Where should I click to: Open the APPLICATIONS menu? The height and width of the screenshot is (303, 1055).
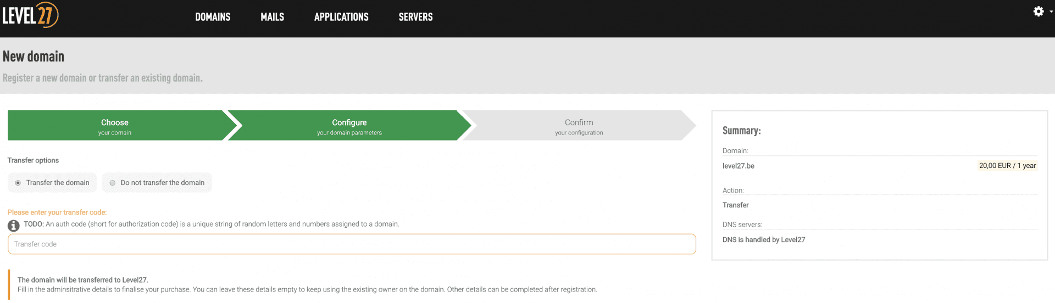click(341, 17)
